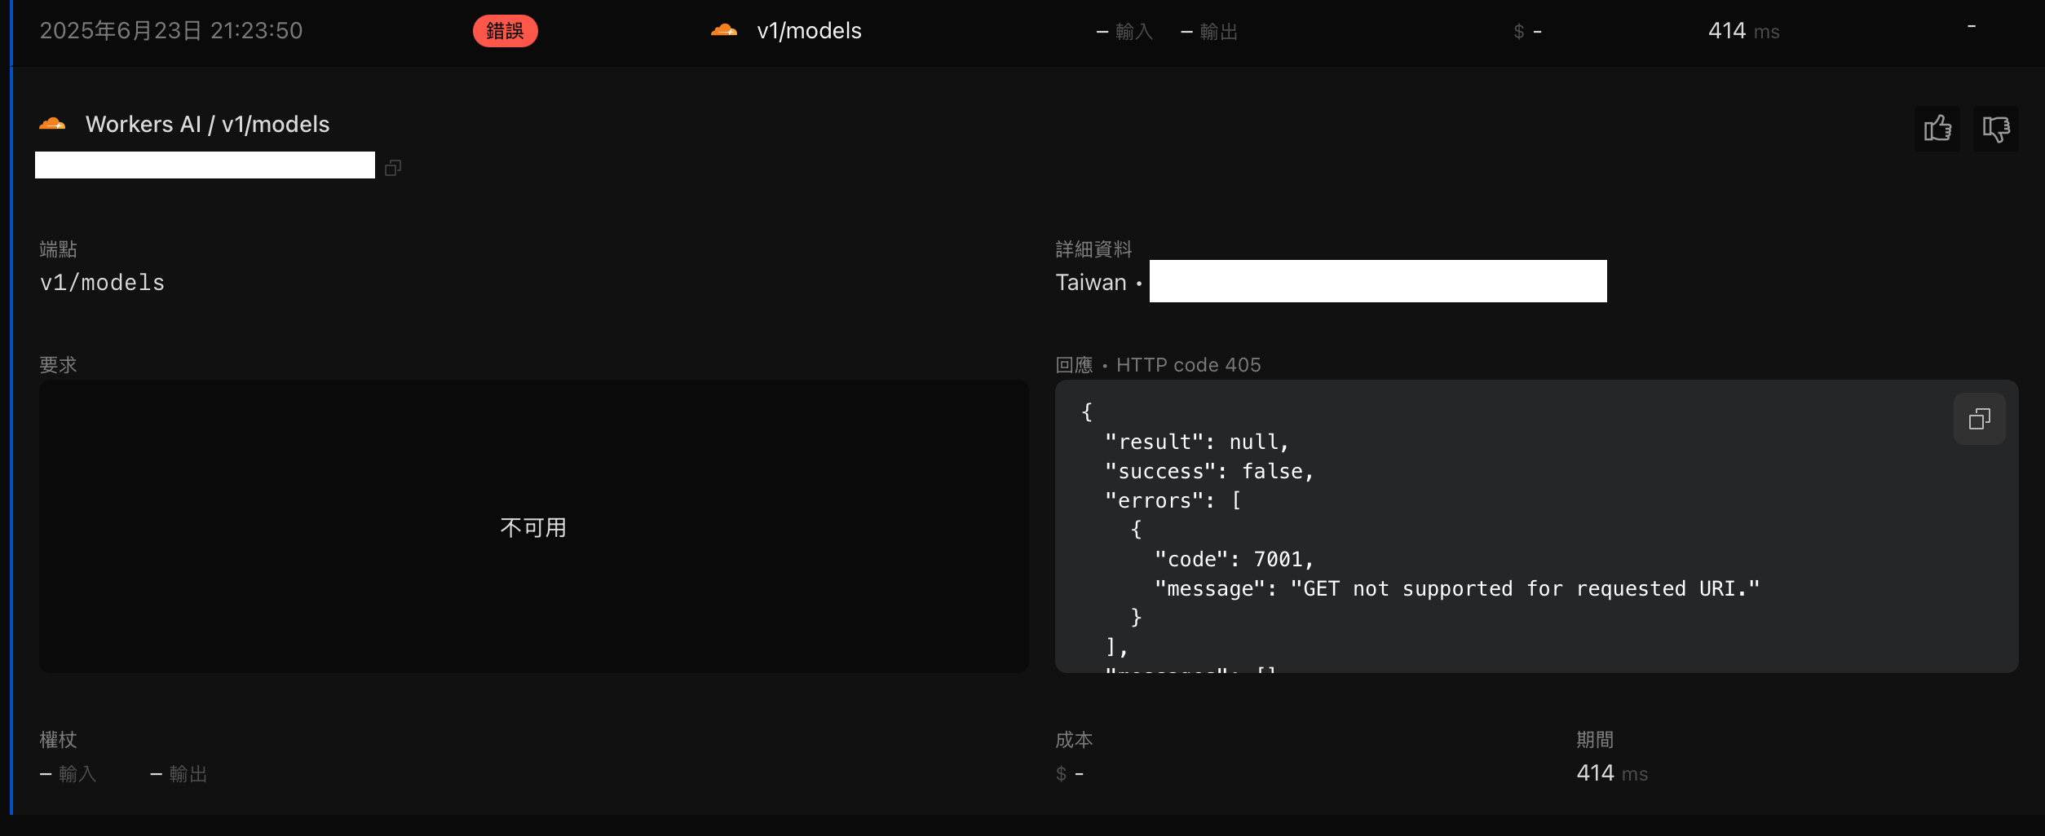Click the 輸入 token count in top row
Image resolution: width=2045 pixels, height=836 pixels.
(1124, 32)
